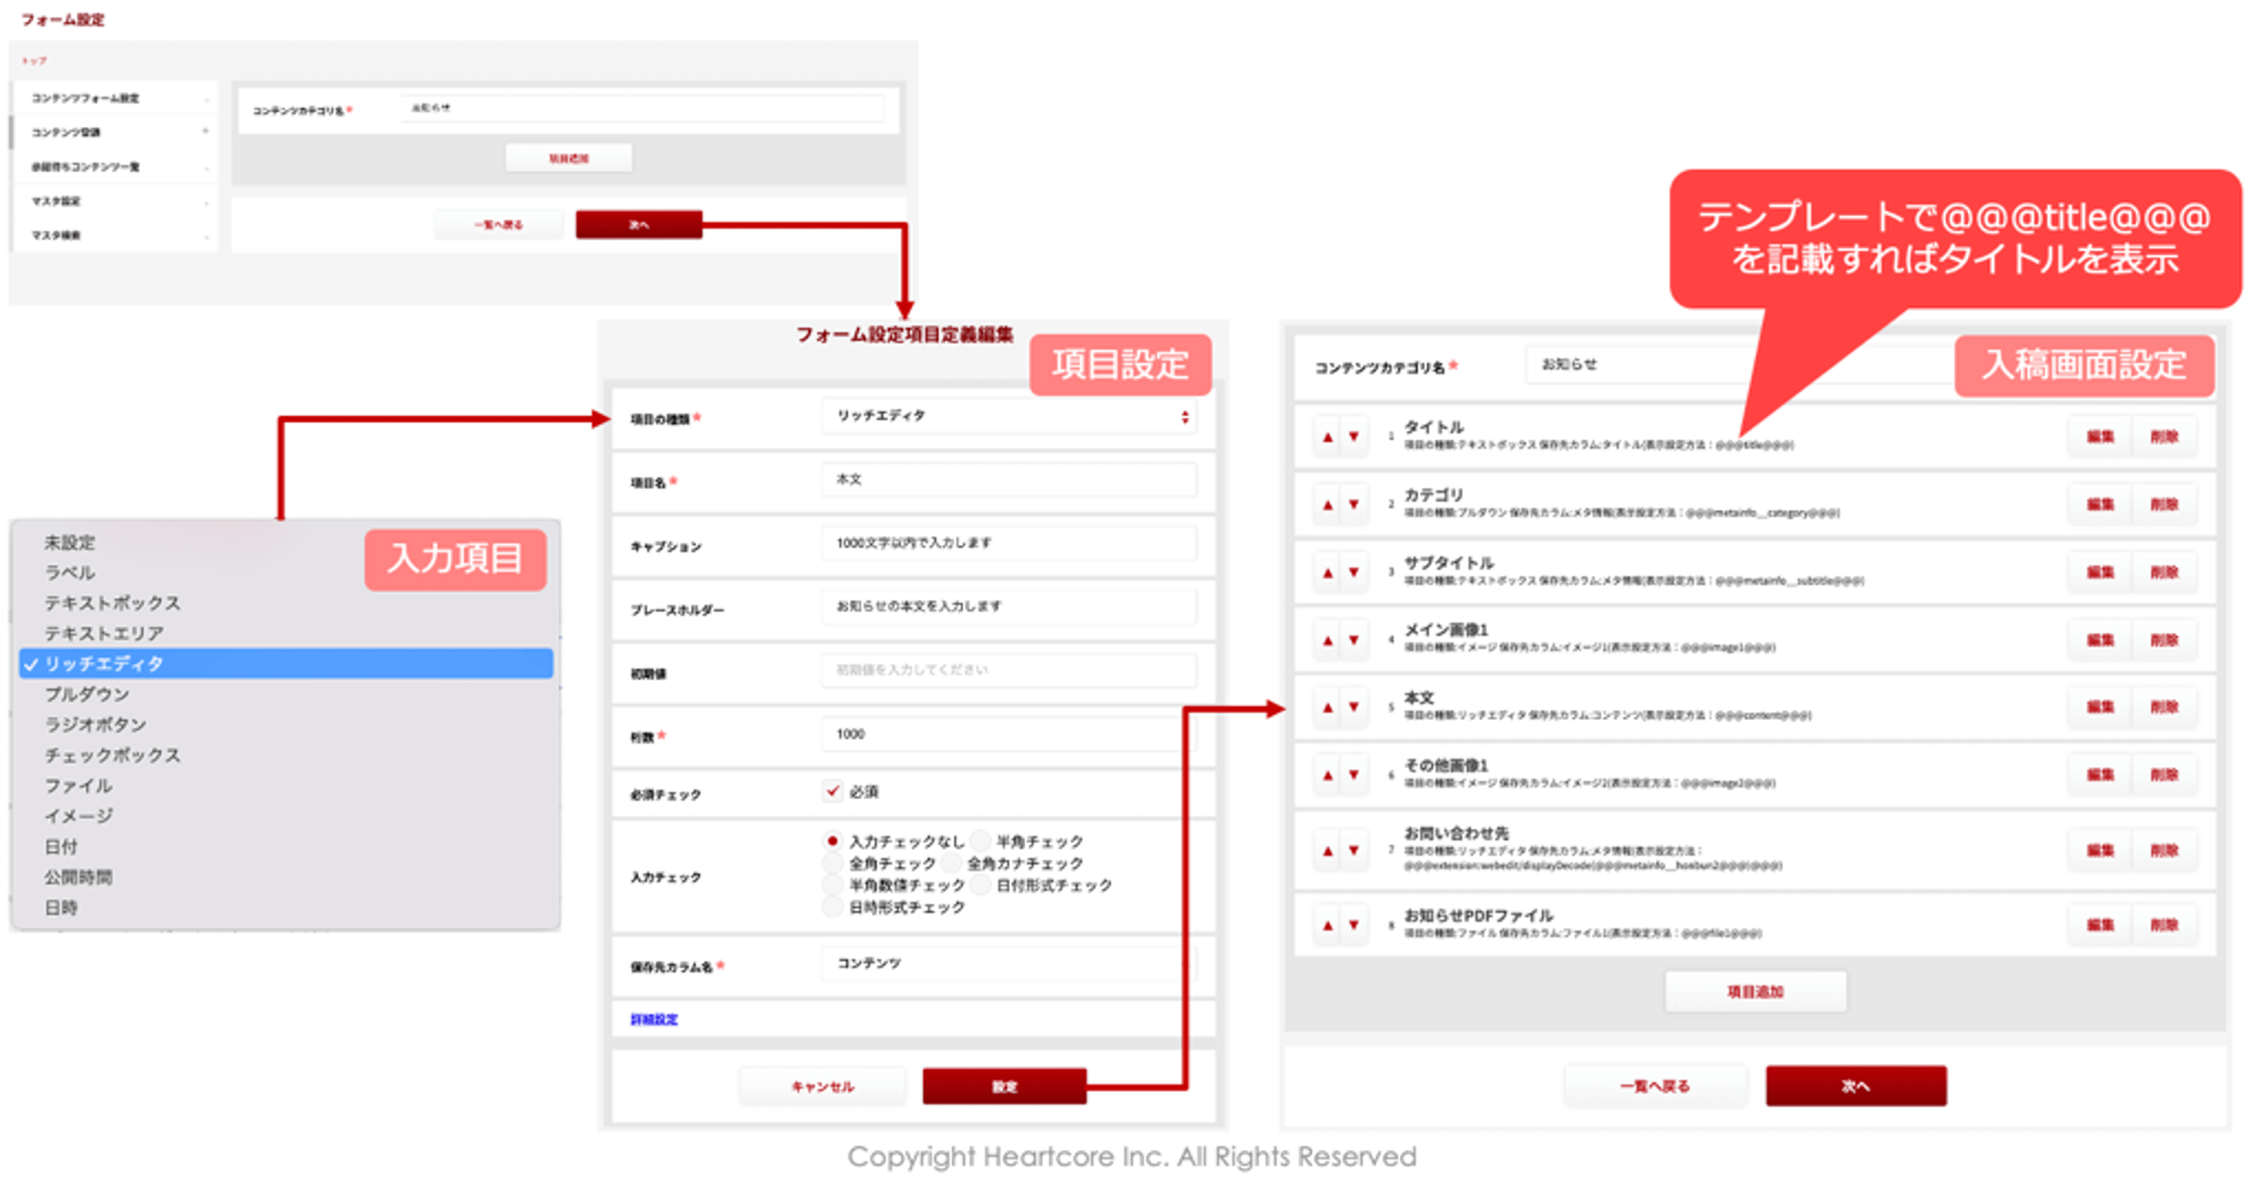Click the 保存先カラム名 field showing コンテンツ
Image resolution: width=2255 pixels, height=1179 pixels.
point(1009,964)
